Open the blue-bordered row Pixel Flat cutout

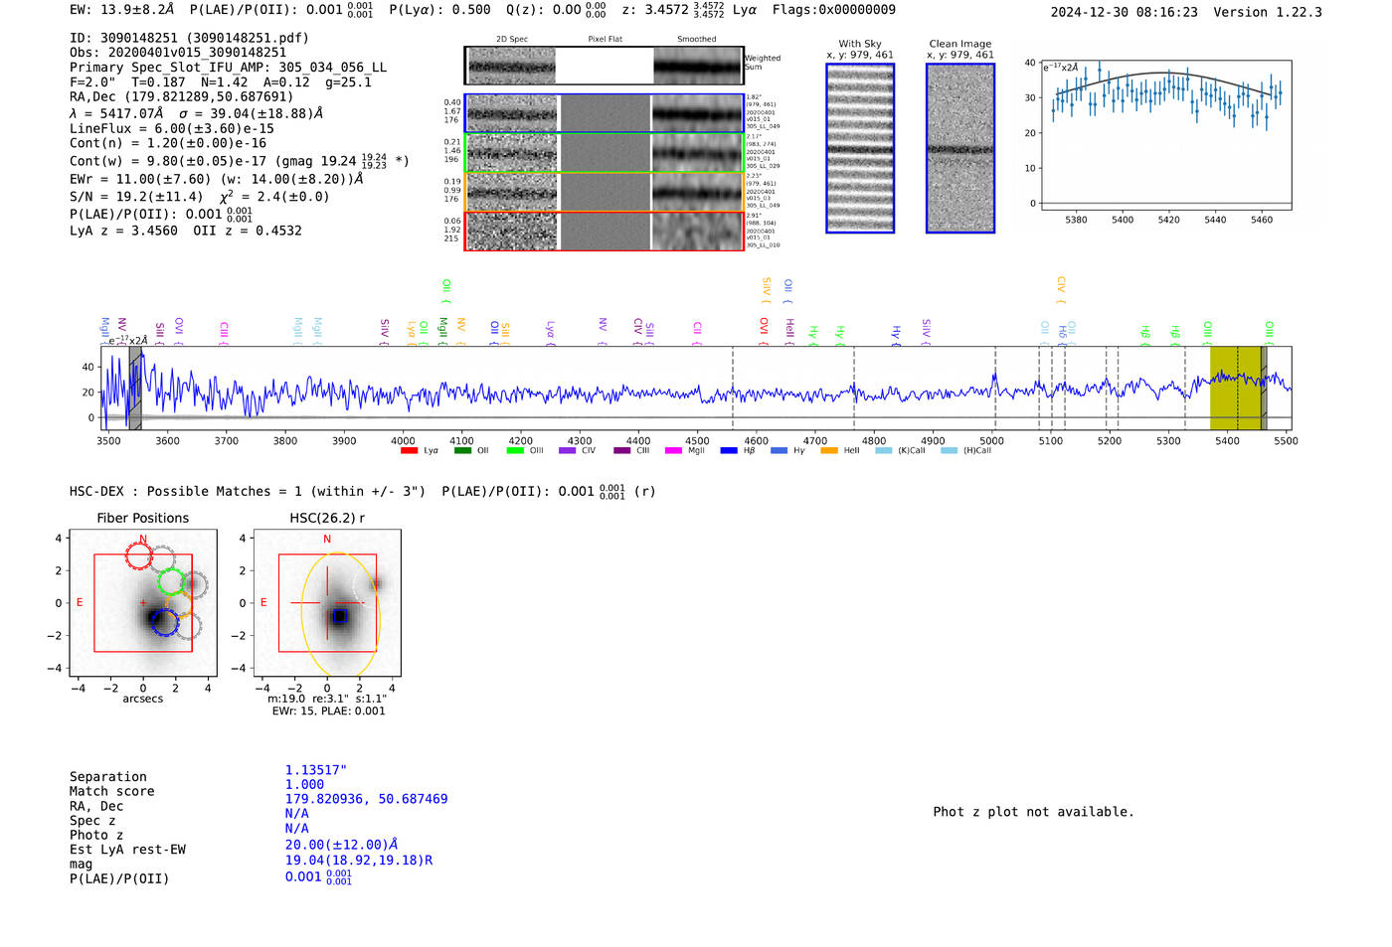[x=605, y=114]
